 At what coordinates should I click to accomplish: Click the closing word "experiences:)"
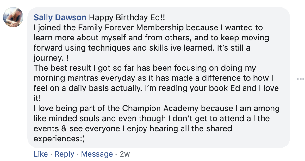59,139
